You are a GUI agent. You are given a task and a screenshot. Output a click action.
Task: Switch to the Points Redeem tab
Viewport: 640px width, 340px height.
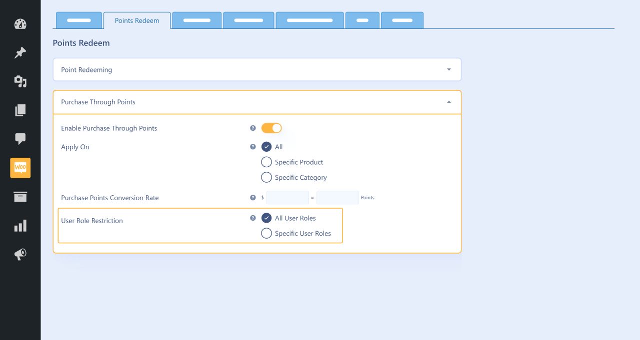coord(137,20)
